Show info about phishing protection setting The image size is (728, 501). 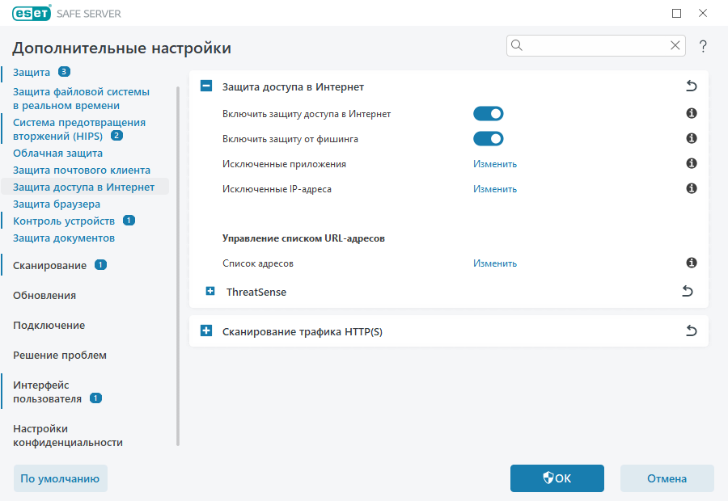[690, 138]
